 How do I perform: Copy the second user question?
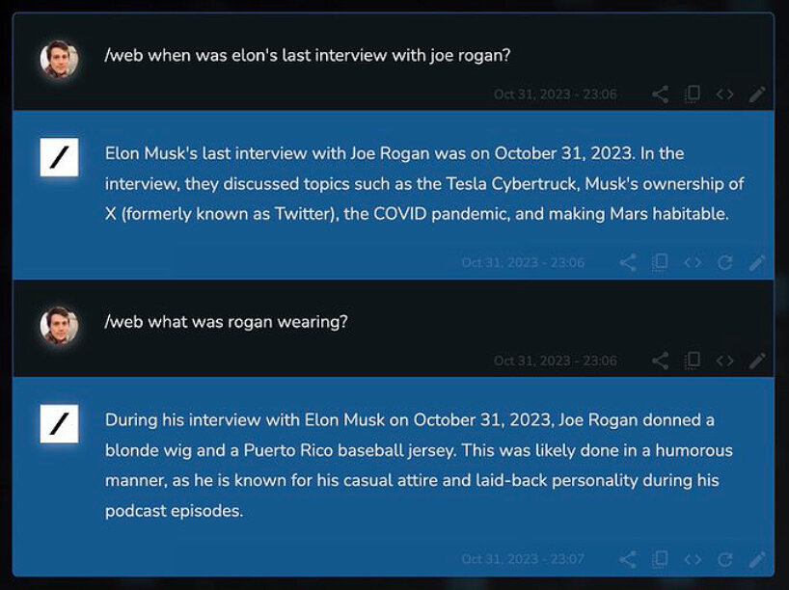[693, 361]
